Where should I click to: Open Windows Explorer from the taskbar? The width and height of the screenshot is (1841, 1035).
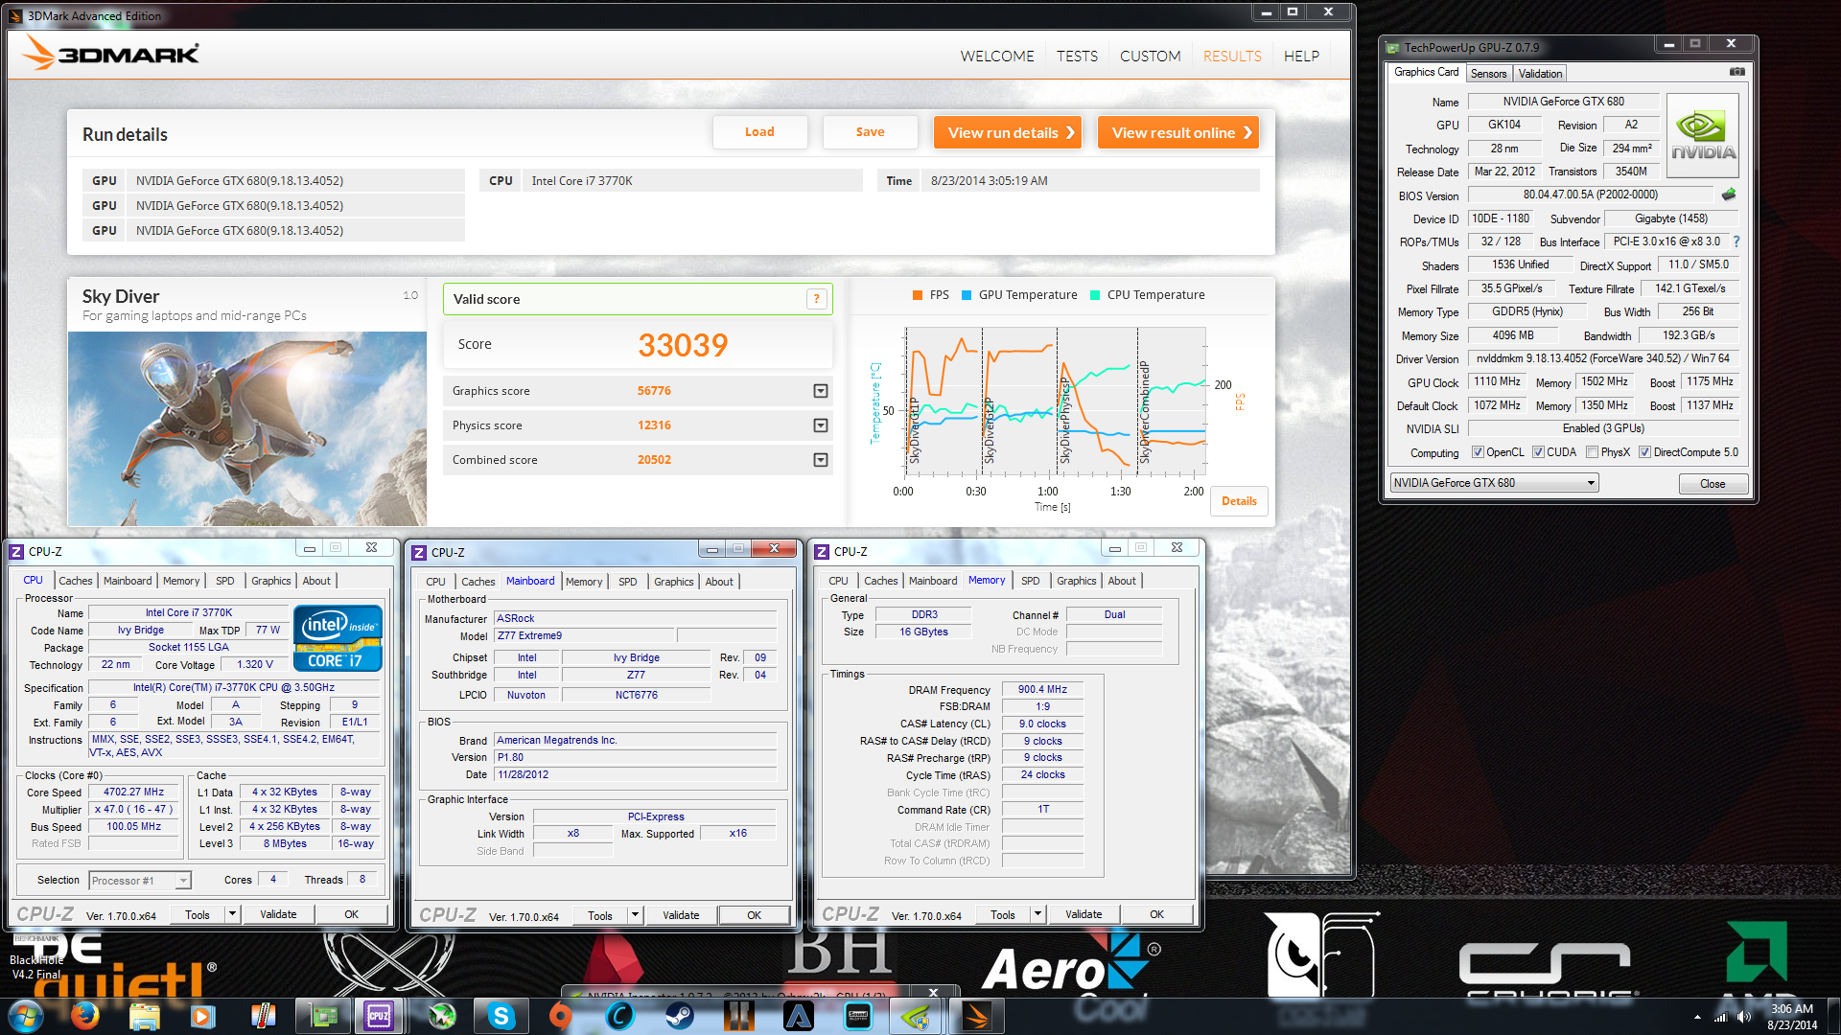point(144,1016)
